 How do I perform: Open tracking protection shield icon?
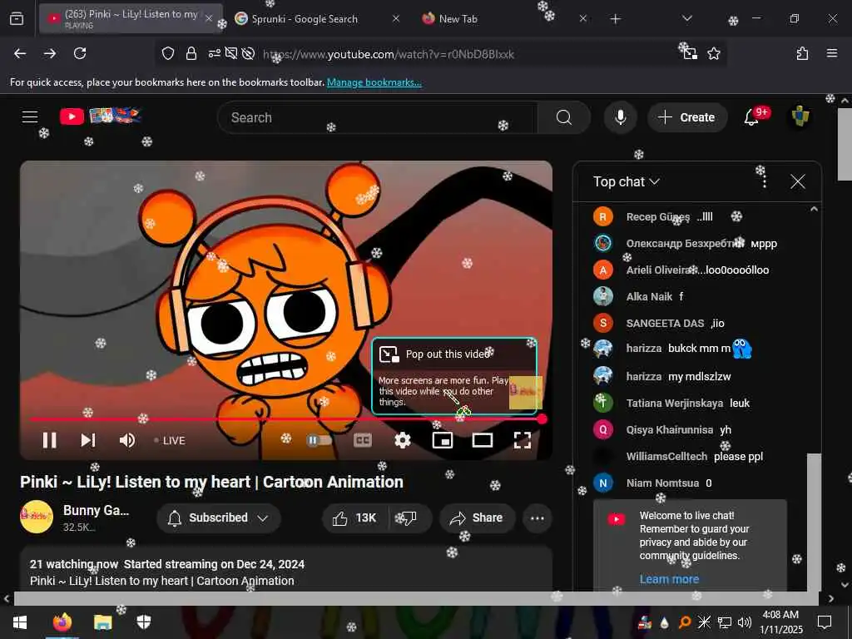168,53
